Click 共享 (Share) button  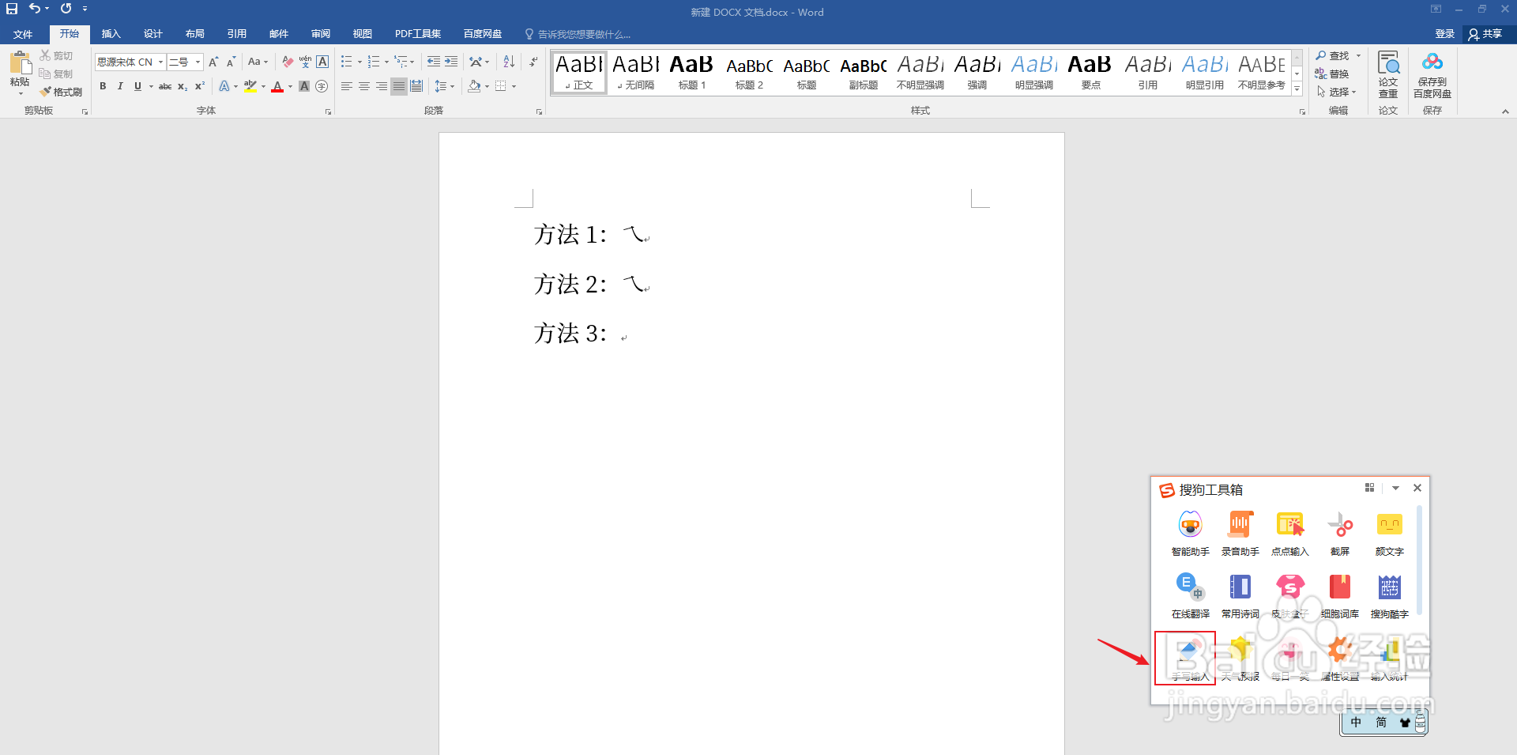(x=1485, y=34)
